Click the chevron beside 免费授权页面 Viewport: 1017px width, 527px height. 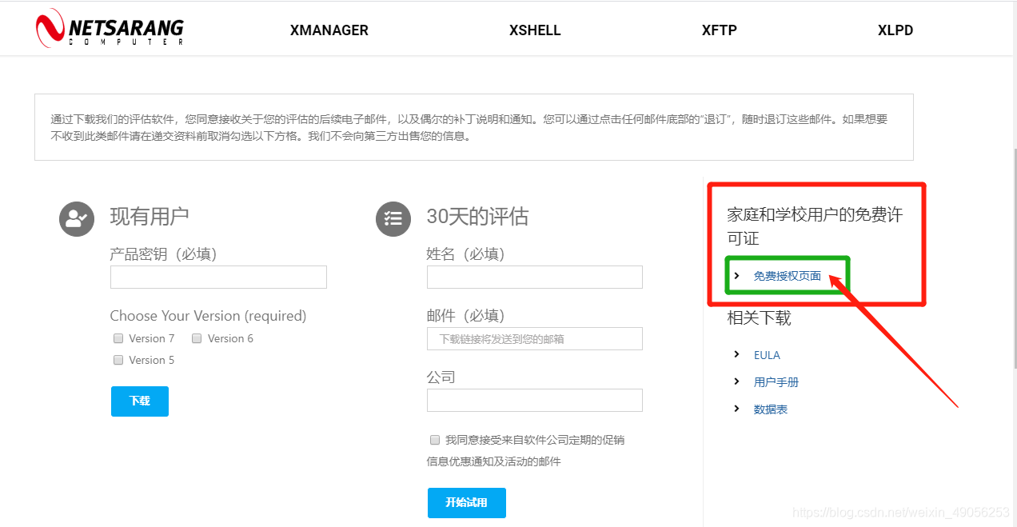[736, 275]
